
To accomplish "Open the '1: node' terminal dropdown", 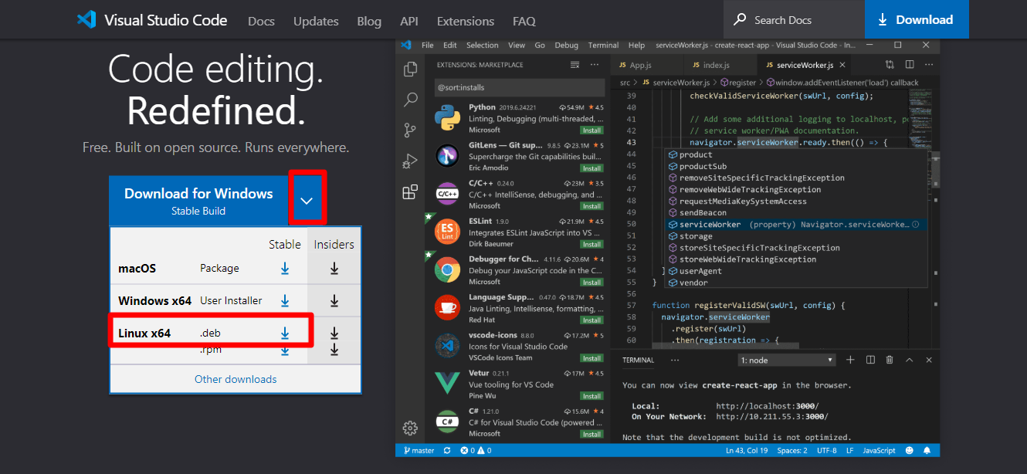I will [x=787, y=361].
